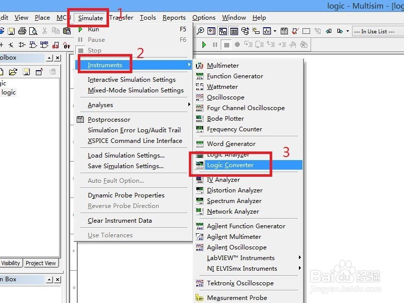Select Word Generator instrument

coord(248,144)
